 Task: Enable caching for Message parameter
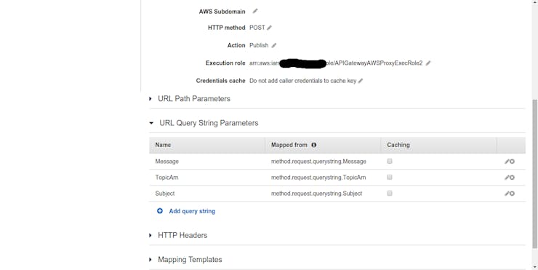(x=390, y=161)
